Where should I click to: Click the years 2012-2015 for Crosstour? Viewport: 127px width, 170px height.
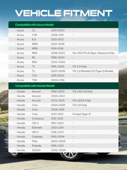[57, 119]
